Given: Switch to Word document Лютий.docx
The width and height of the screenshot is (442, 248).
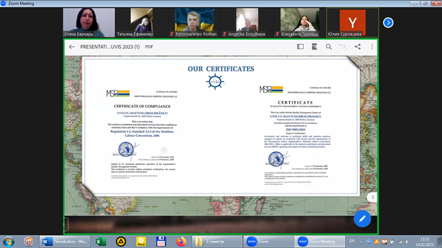Looking at the screenshot, I should pos(65,242).
